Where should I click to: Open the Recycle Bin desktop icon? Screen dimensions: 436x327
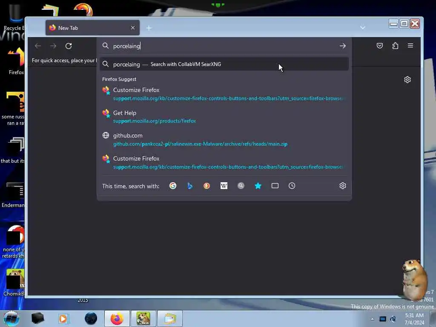pos(14,17)
